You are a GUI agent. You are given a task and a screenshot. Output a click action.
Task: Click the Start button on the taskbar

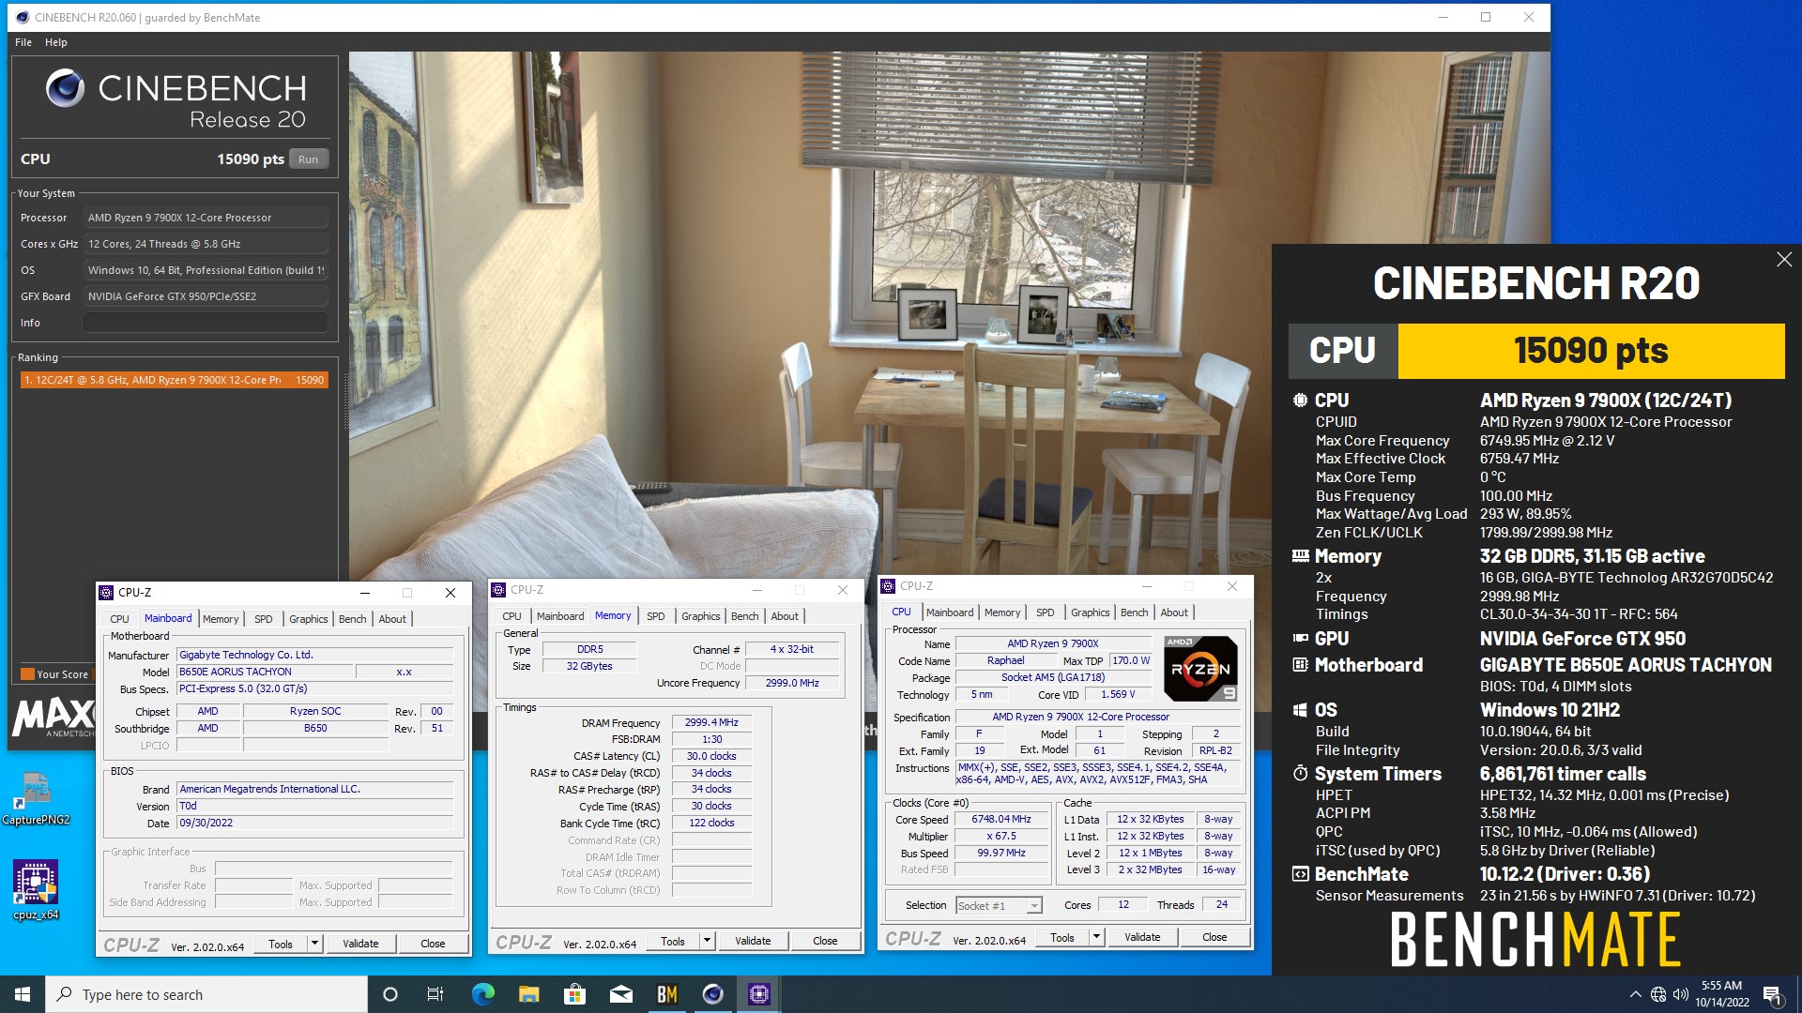point(23,994)
